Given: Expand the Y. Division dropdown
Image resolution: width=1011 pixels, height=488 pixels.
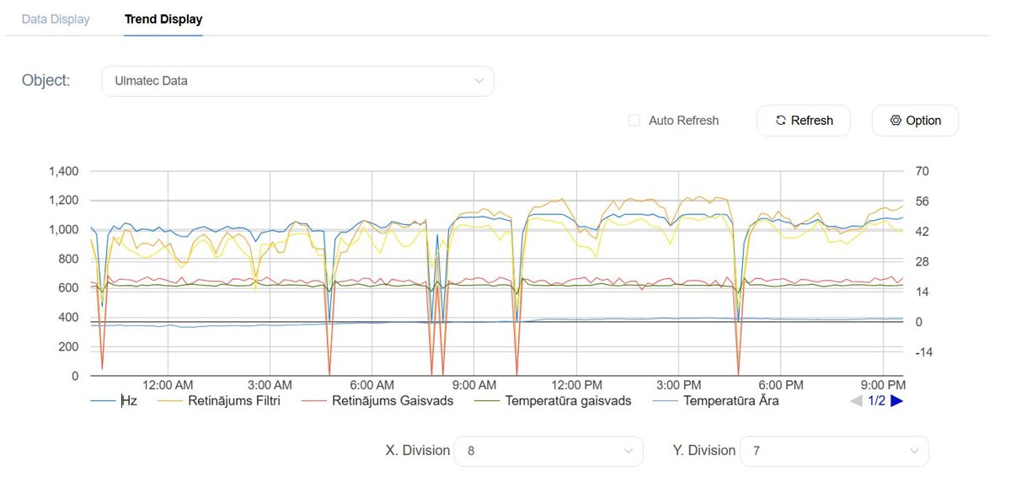Looking at the screenshot, I should 834,451.
